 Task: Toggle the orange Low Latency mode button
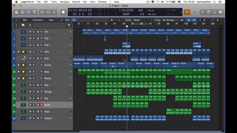tap(187, 12)
